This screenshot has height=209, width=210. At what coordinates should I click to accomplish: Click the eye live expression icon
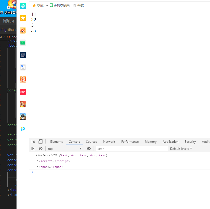point(89,148)
